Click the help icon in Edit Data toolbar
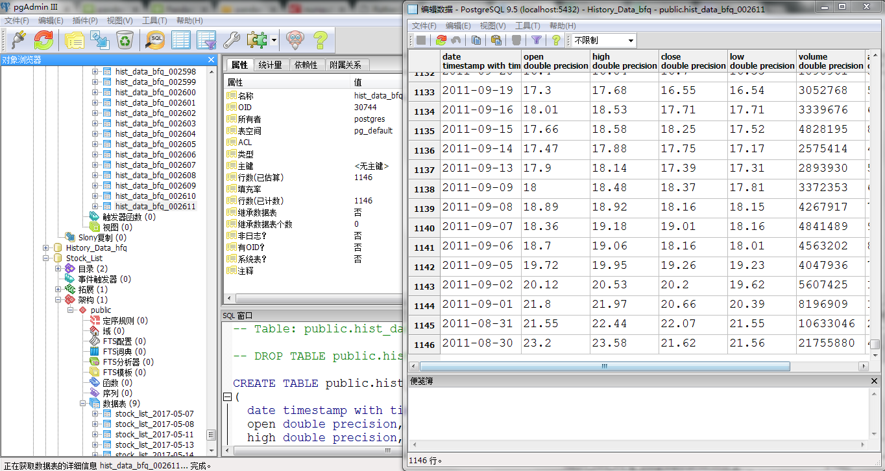The image size is (885, 471). click(x=556, y=40)
